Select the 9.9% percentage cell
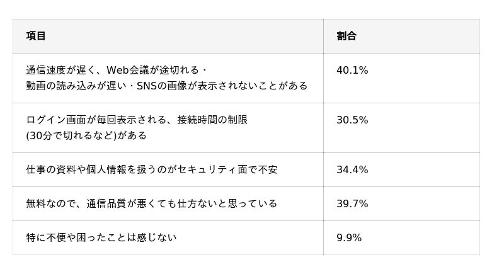 (349, 238)
